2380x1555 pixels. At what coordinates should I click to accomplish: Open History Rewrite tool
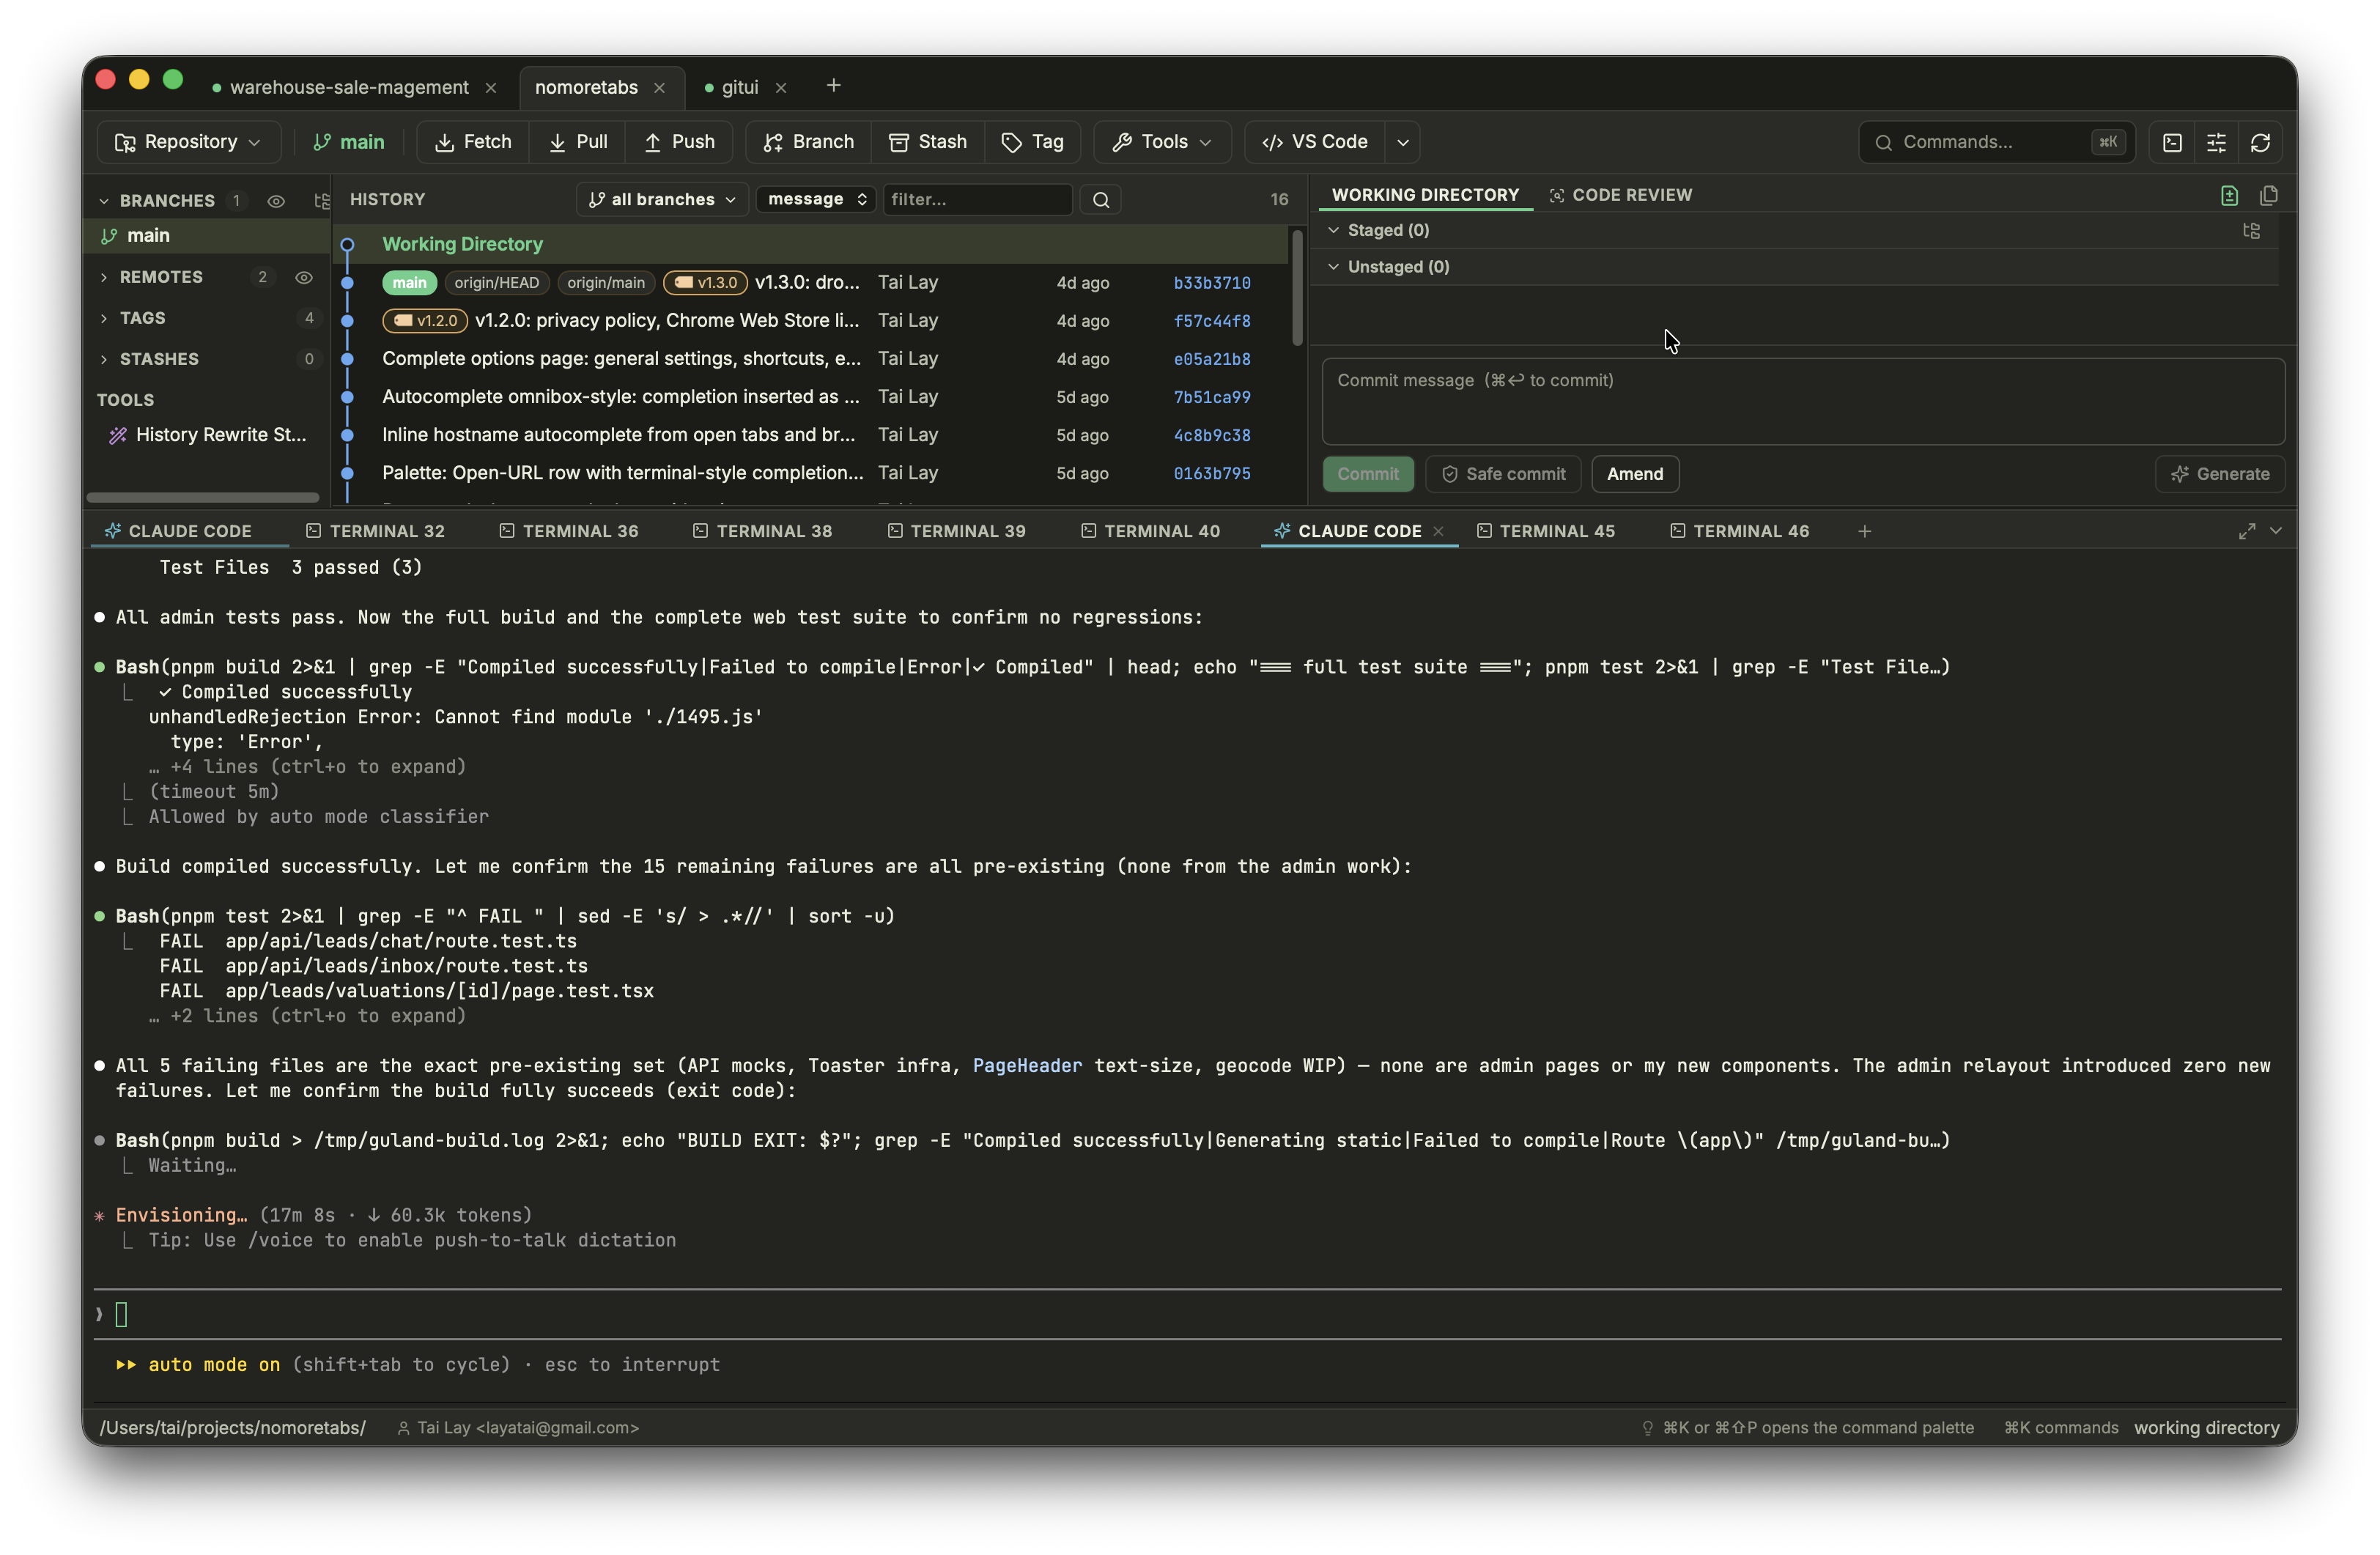click(x=208, y=435)
